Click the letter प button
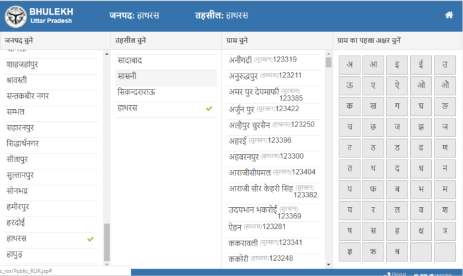Screen dimensions: 463x276 pyautogui.click(x=349, y=189)
